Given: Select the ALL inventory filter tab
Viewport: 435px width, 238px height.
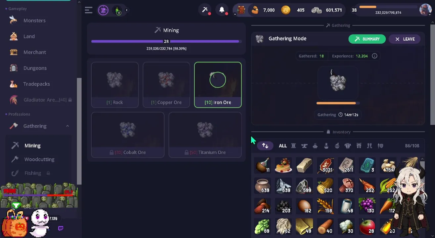Looking at the screenshot, I should point(283,146).
